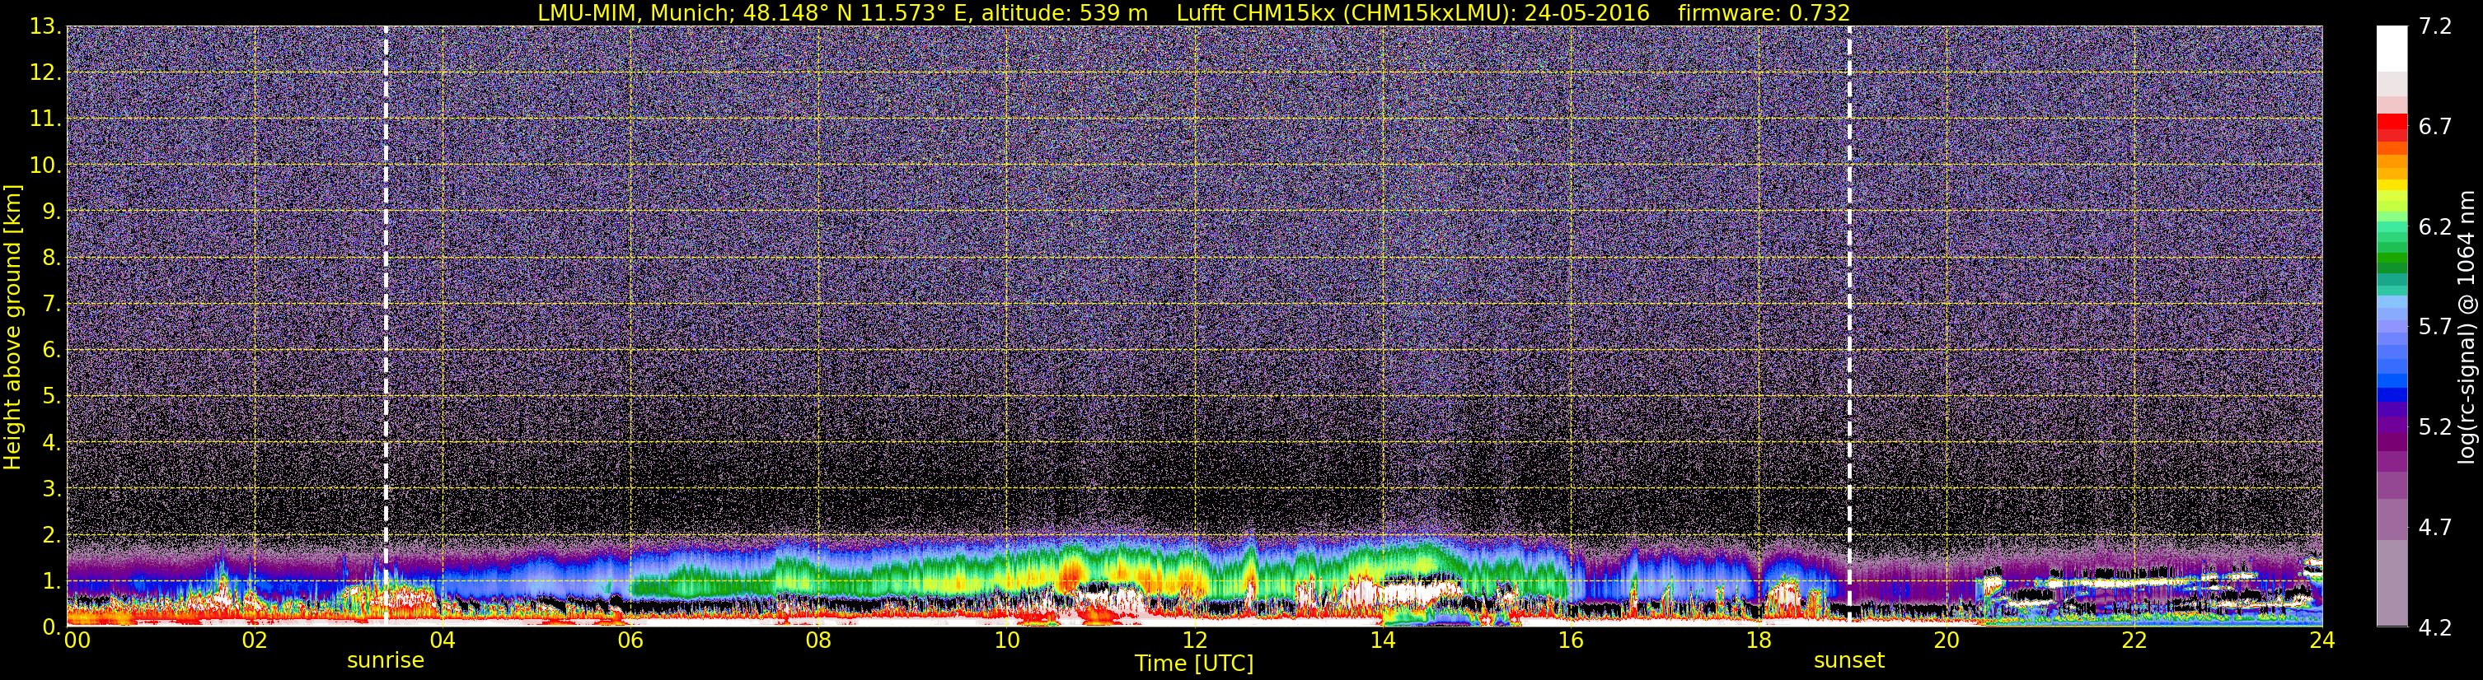Click the time axis tick label 14
The image size is (2483, 680).
click(x=1382, y=640)
